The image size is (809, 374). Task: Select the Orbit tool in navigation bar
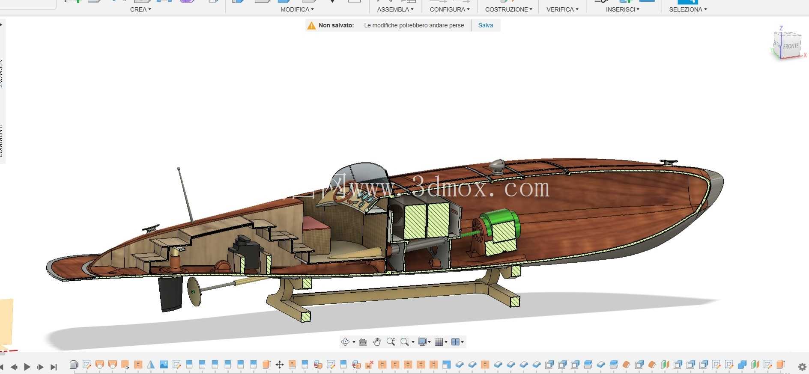(x=345, y=342)
